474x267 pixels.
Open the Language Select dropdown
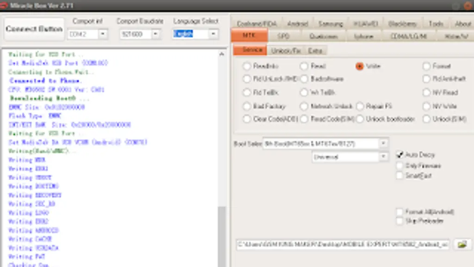pos(213,34)
